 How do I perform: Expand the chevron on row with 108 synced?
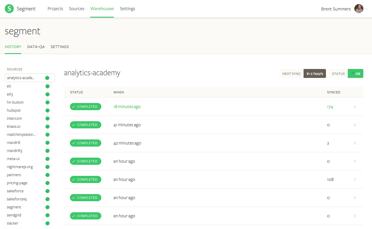pyautogui.click(x=355, y=179)
